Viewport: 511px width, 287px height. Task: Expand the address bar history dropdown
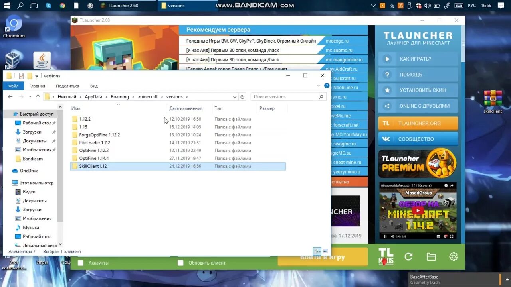(x=234, y=97)
